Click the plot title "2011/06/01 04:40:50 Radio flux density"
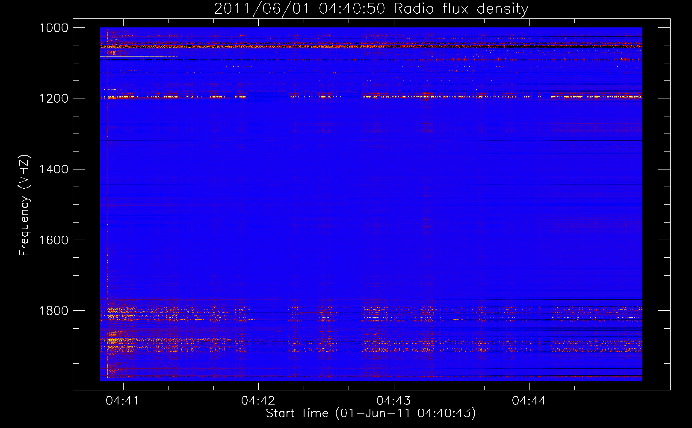The width and height of the screenshot is (692, 428). point(371,9)
